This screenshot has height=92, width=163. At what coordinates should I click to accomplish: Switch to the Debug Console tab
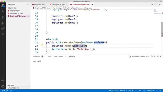[60, 56]
